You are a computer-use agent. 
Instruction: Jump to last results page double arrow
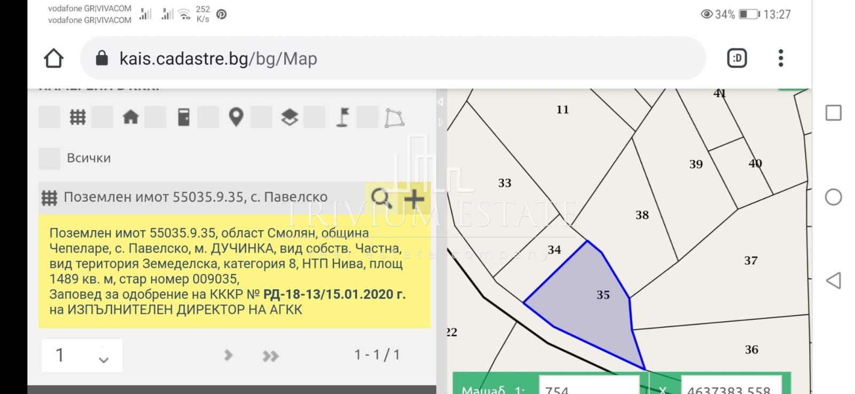[270, 356]
